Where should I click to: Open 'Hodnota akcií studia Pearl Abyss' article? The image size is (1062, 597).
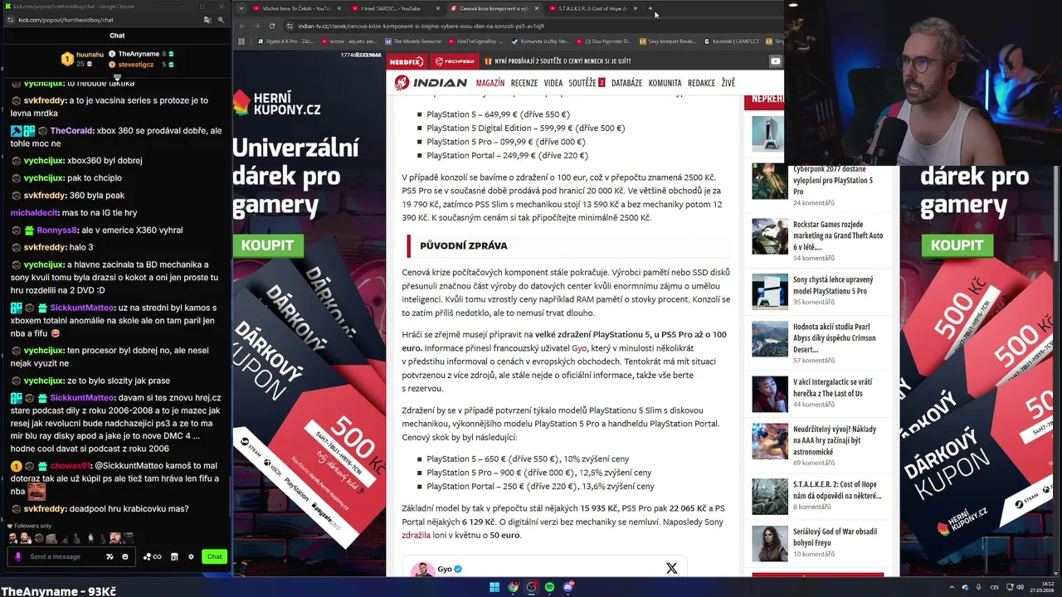(x=834, y=338)
